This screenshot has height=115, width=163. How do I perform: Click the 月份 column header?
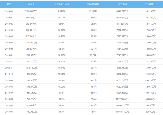point(9,4)
